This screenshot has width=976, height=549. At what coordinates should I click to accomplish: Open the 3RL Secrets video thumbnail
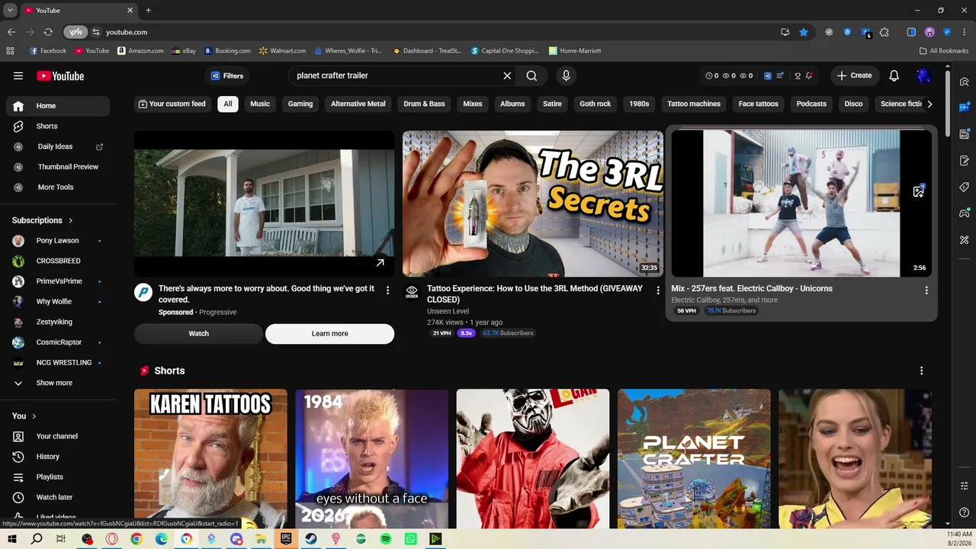pos(533,204)
